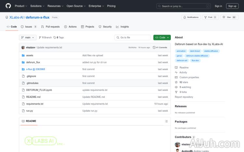
Task: Click the commit history clock icon
Action: [154, 47]
